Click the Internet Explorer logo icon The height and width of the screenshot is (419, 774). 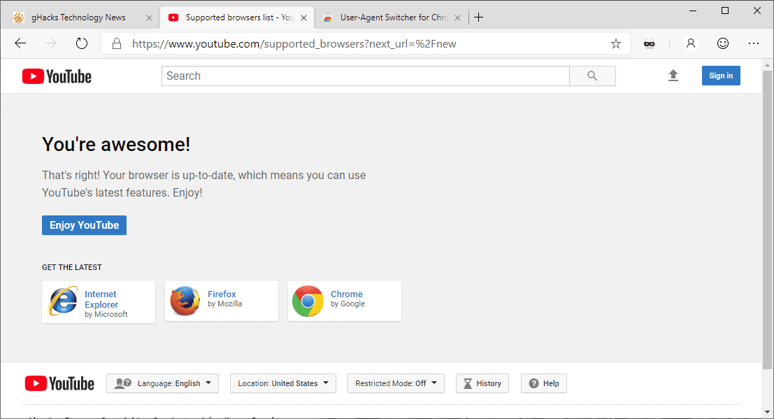click(63, 301)
